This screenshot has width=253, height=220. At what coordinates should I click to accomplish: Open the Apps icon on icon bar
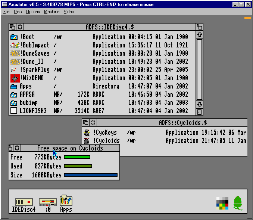pos(66,201)
